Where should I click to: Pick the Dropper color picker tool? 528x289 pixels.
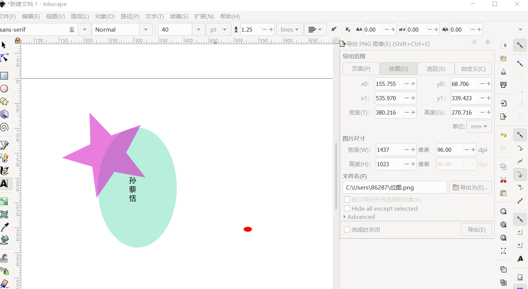coord(4,227)
